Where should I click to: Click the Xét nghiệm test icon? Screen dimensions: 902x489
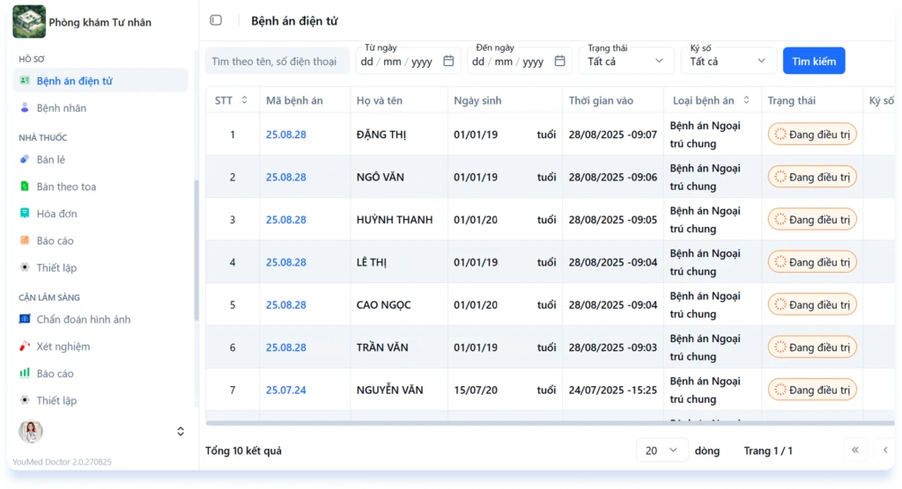click(25, 347)
